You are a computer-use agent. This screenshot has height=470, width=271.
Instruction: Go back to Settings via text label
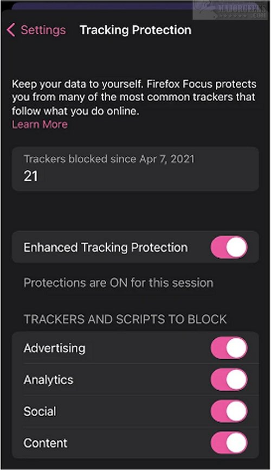pos(43,30)
